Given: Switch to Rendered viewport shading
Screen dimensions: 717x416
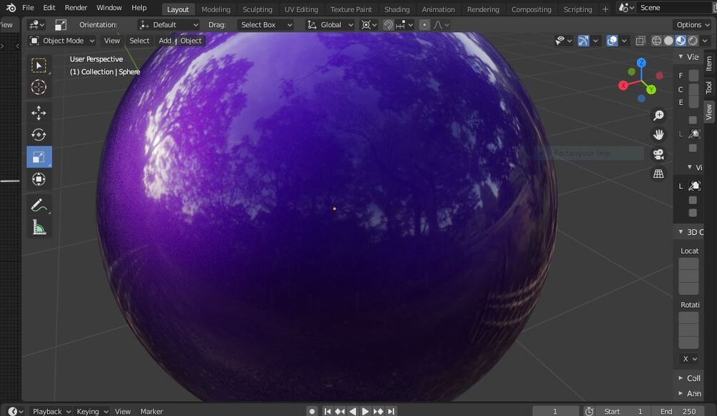Looking at the screenshot, I should click(693, 41).
